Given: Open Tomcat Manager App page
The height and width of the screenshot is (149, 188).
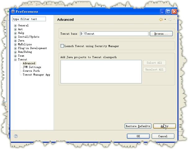Looking at the screenshot, I should pos(36,74).
